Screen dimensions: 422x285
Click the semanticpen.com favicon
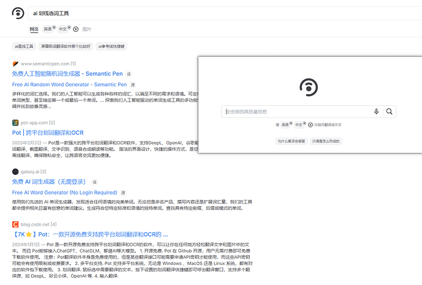coord(15,64)
